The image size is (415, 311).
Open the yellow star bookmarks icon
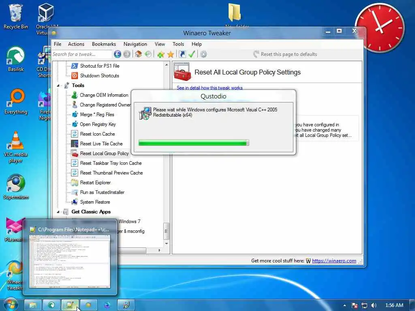tap(171, 55)
